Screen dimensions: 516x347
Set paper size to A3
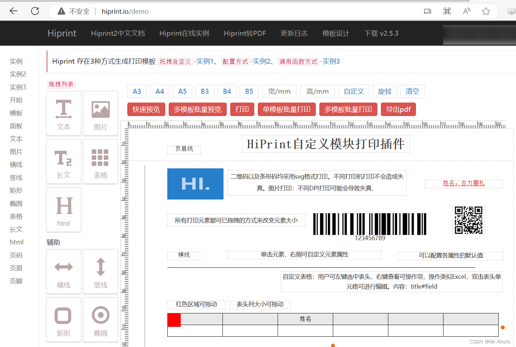137,91
